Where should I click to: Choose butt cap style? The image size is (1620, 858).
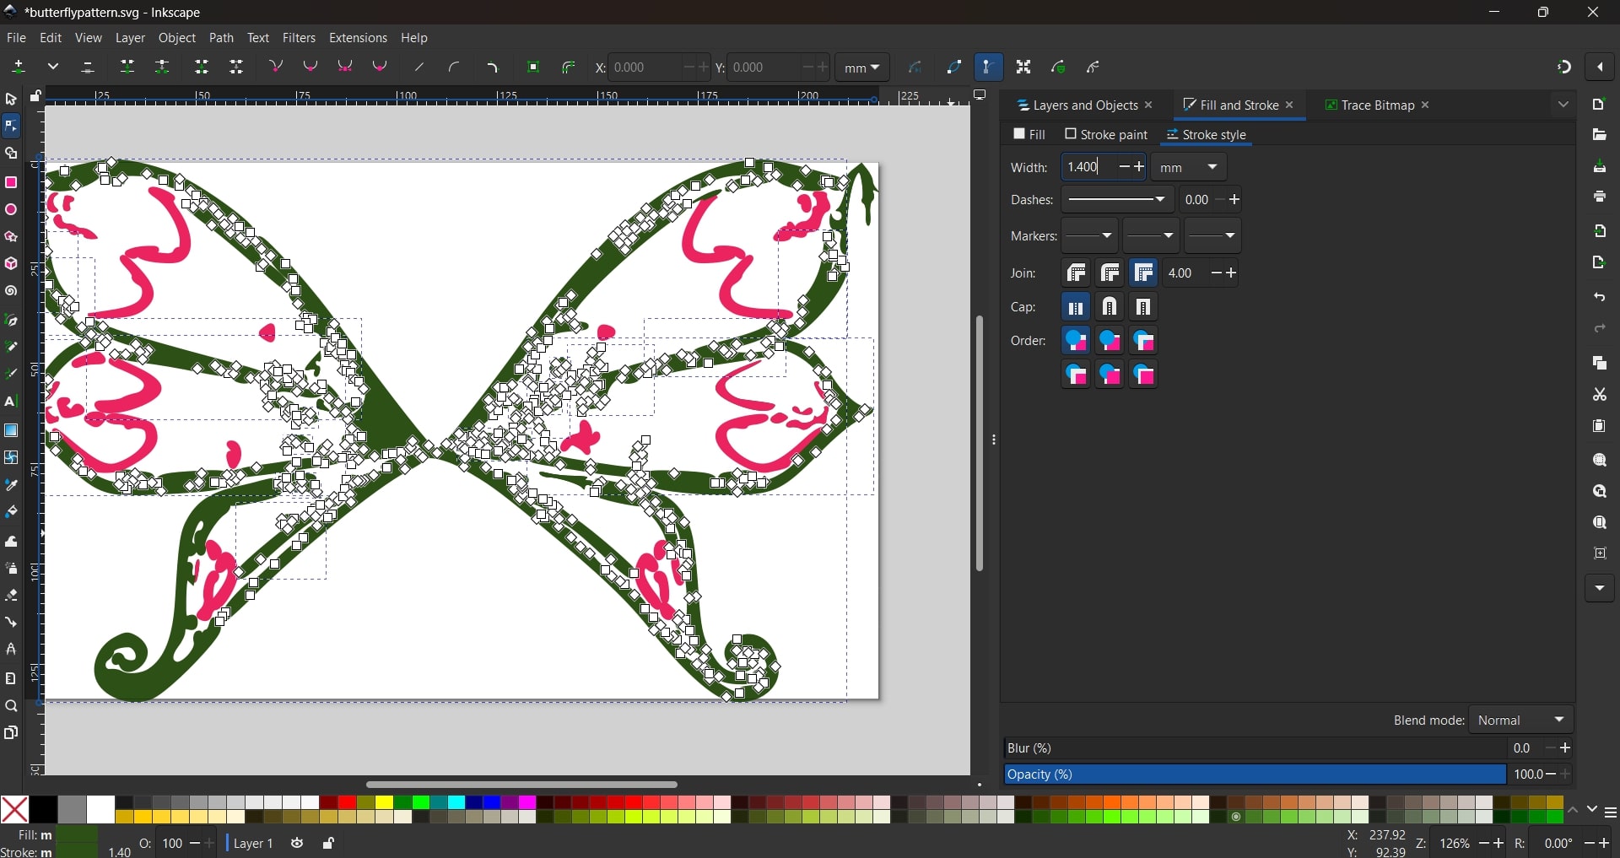[x=1077, y=308]
